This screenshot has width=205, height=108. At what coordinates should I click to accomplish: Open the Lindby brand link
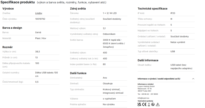click(x=39, y=13)
